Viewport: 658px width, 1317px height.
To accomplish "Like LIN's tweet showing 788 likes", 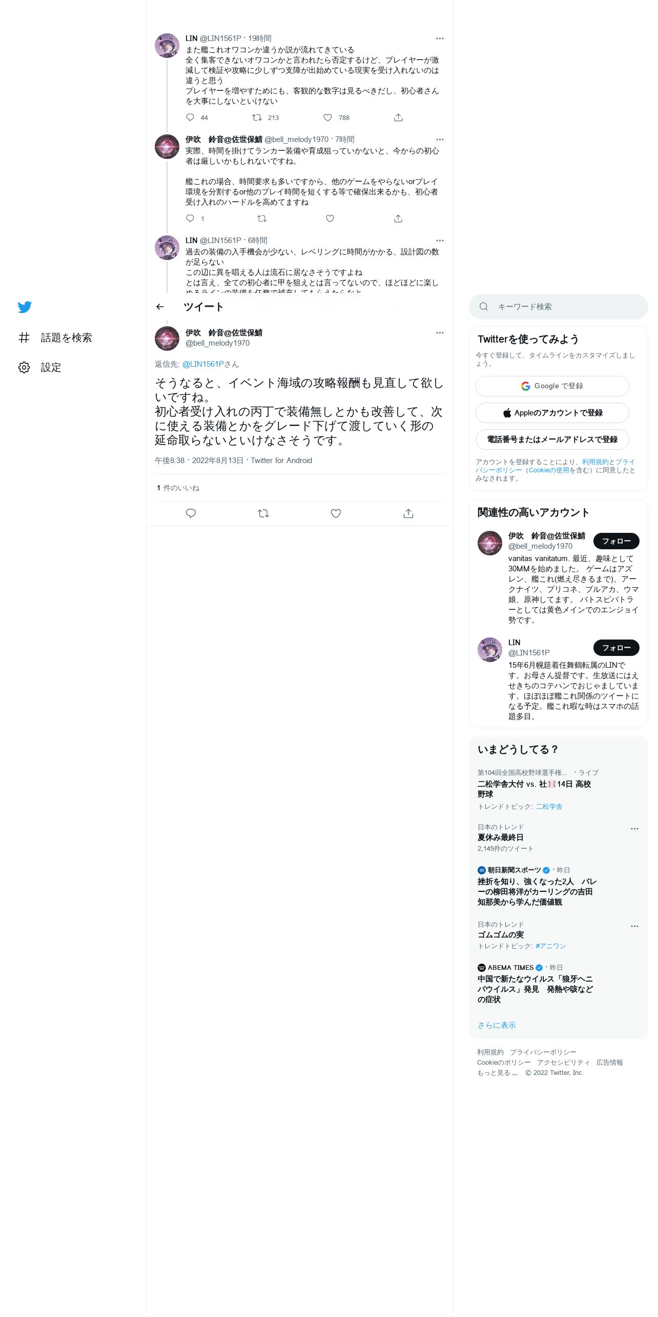I will 327,117.
